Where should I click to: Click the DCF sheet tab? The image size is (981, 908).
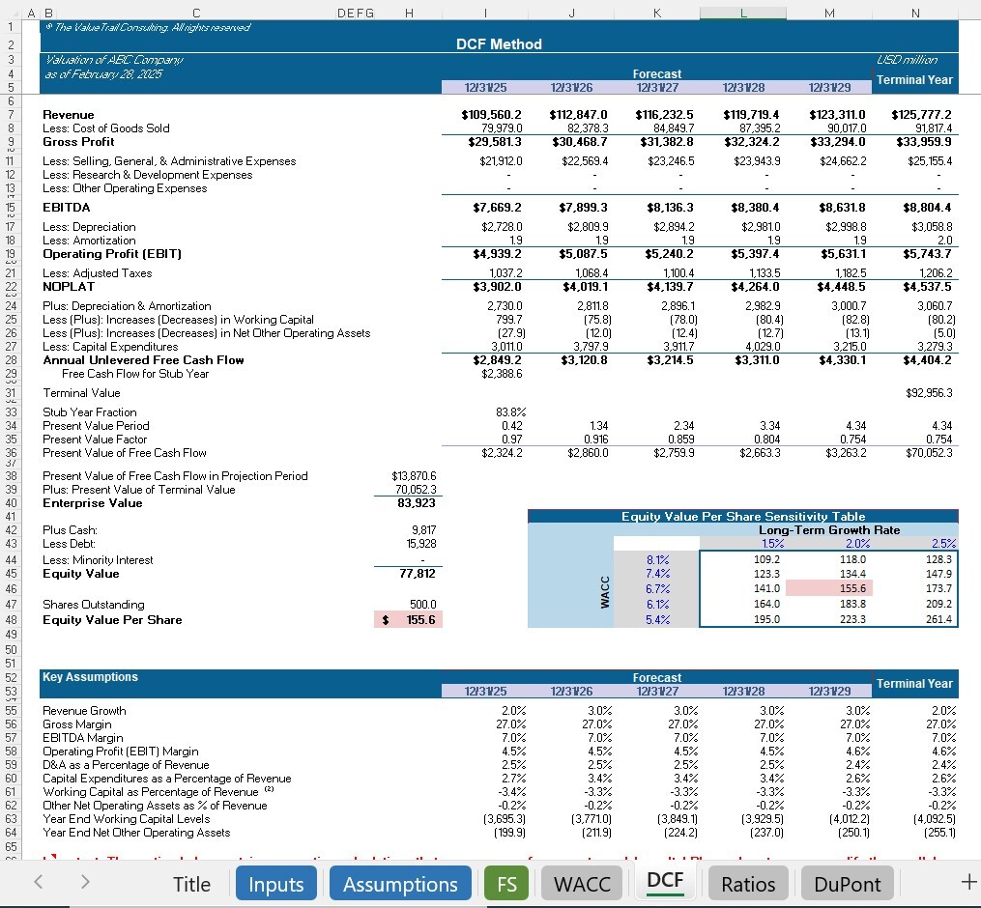[664, 882]
